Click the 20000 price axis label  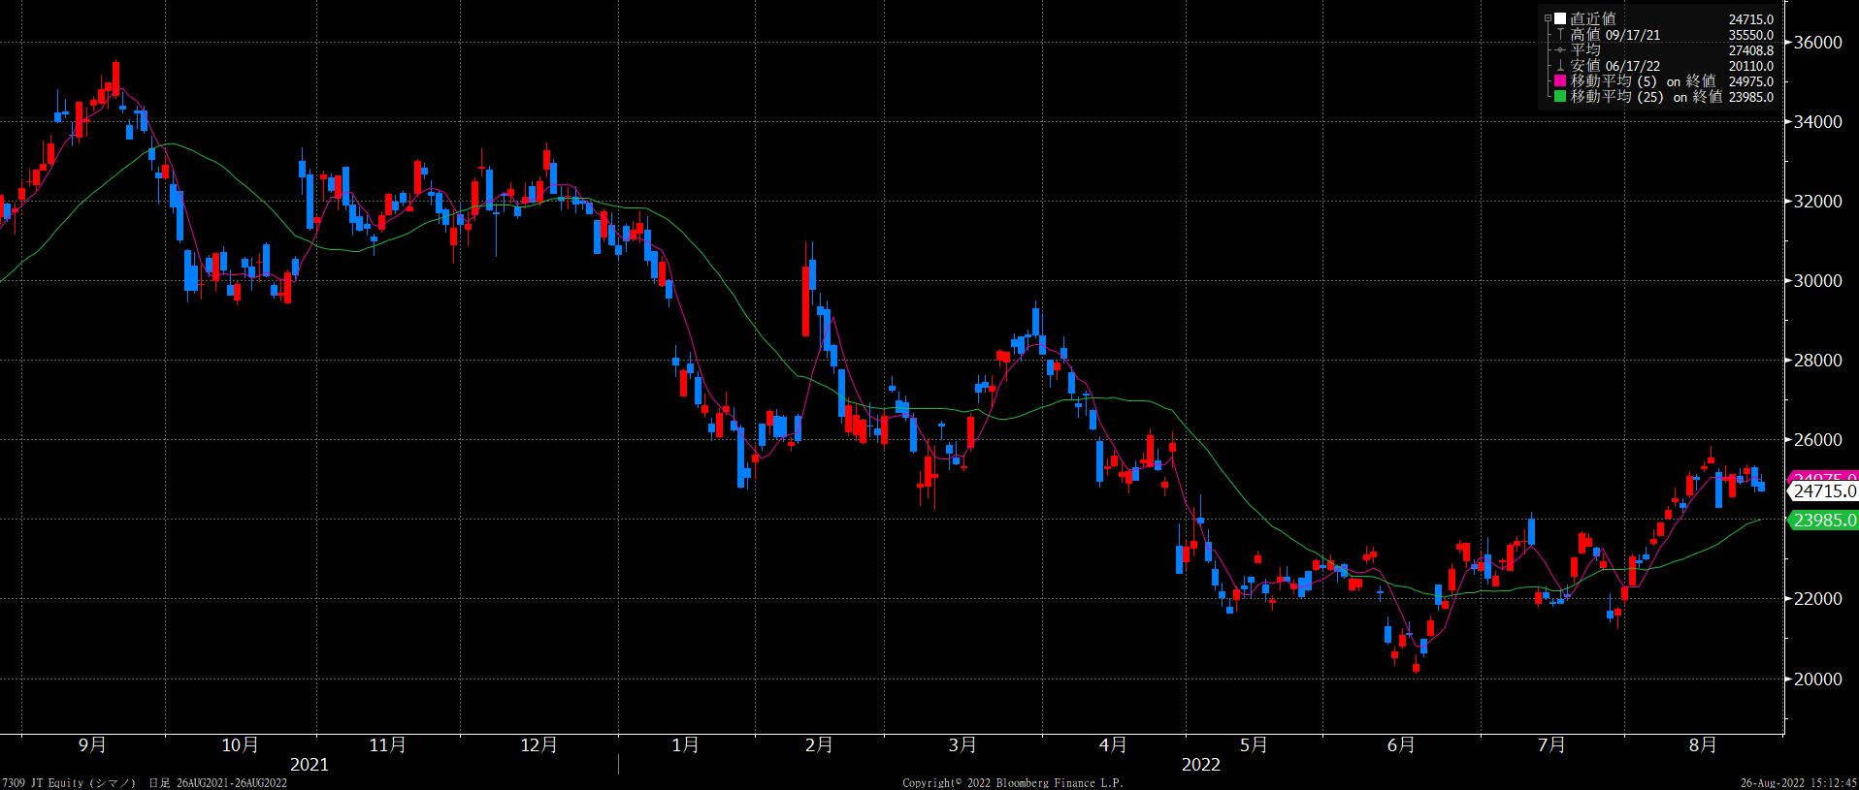coord(1818,679)
